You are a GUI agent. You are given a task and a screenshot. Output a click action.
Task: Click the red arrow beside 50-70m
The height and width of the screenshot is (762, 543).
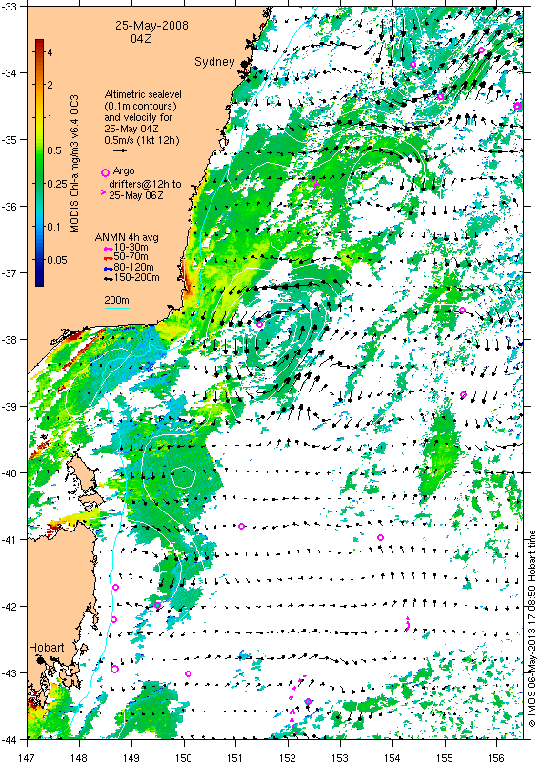point(108,258)
